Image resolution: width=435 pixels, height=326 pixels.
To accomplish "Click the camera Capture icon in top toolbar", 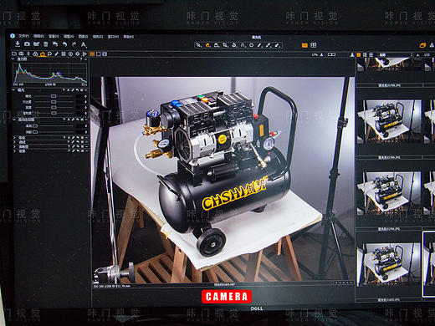I will point(27,43).
